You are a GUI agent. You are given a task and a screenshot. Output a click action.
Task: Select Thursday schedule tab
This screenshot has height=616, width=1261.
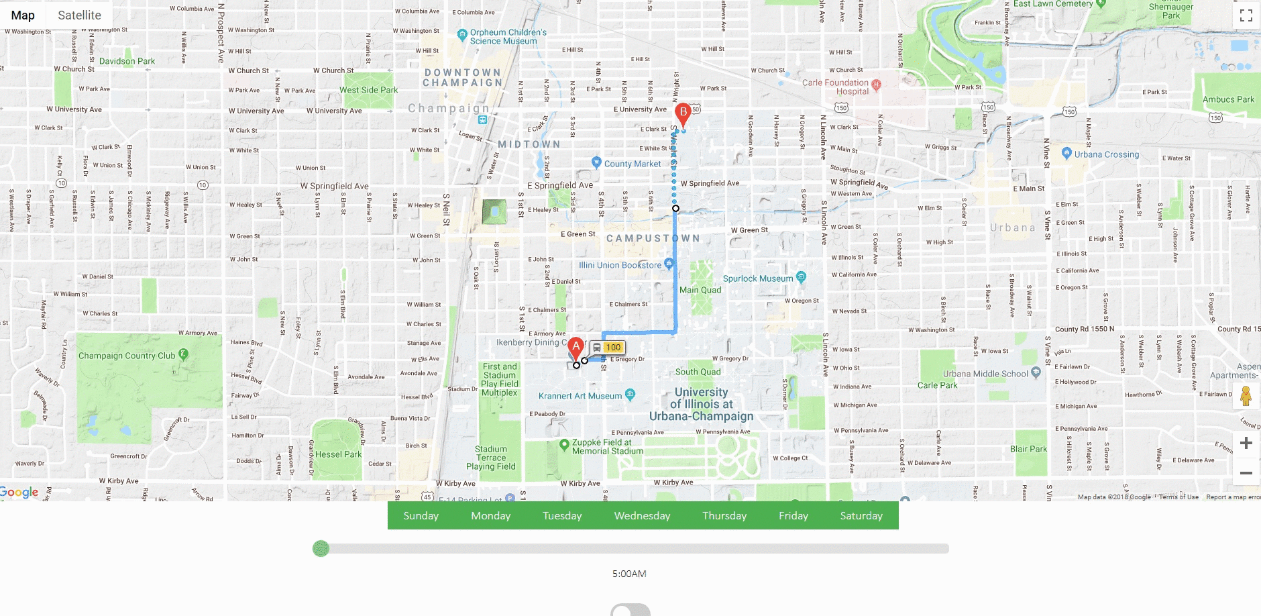(724, 515)
